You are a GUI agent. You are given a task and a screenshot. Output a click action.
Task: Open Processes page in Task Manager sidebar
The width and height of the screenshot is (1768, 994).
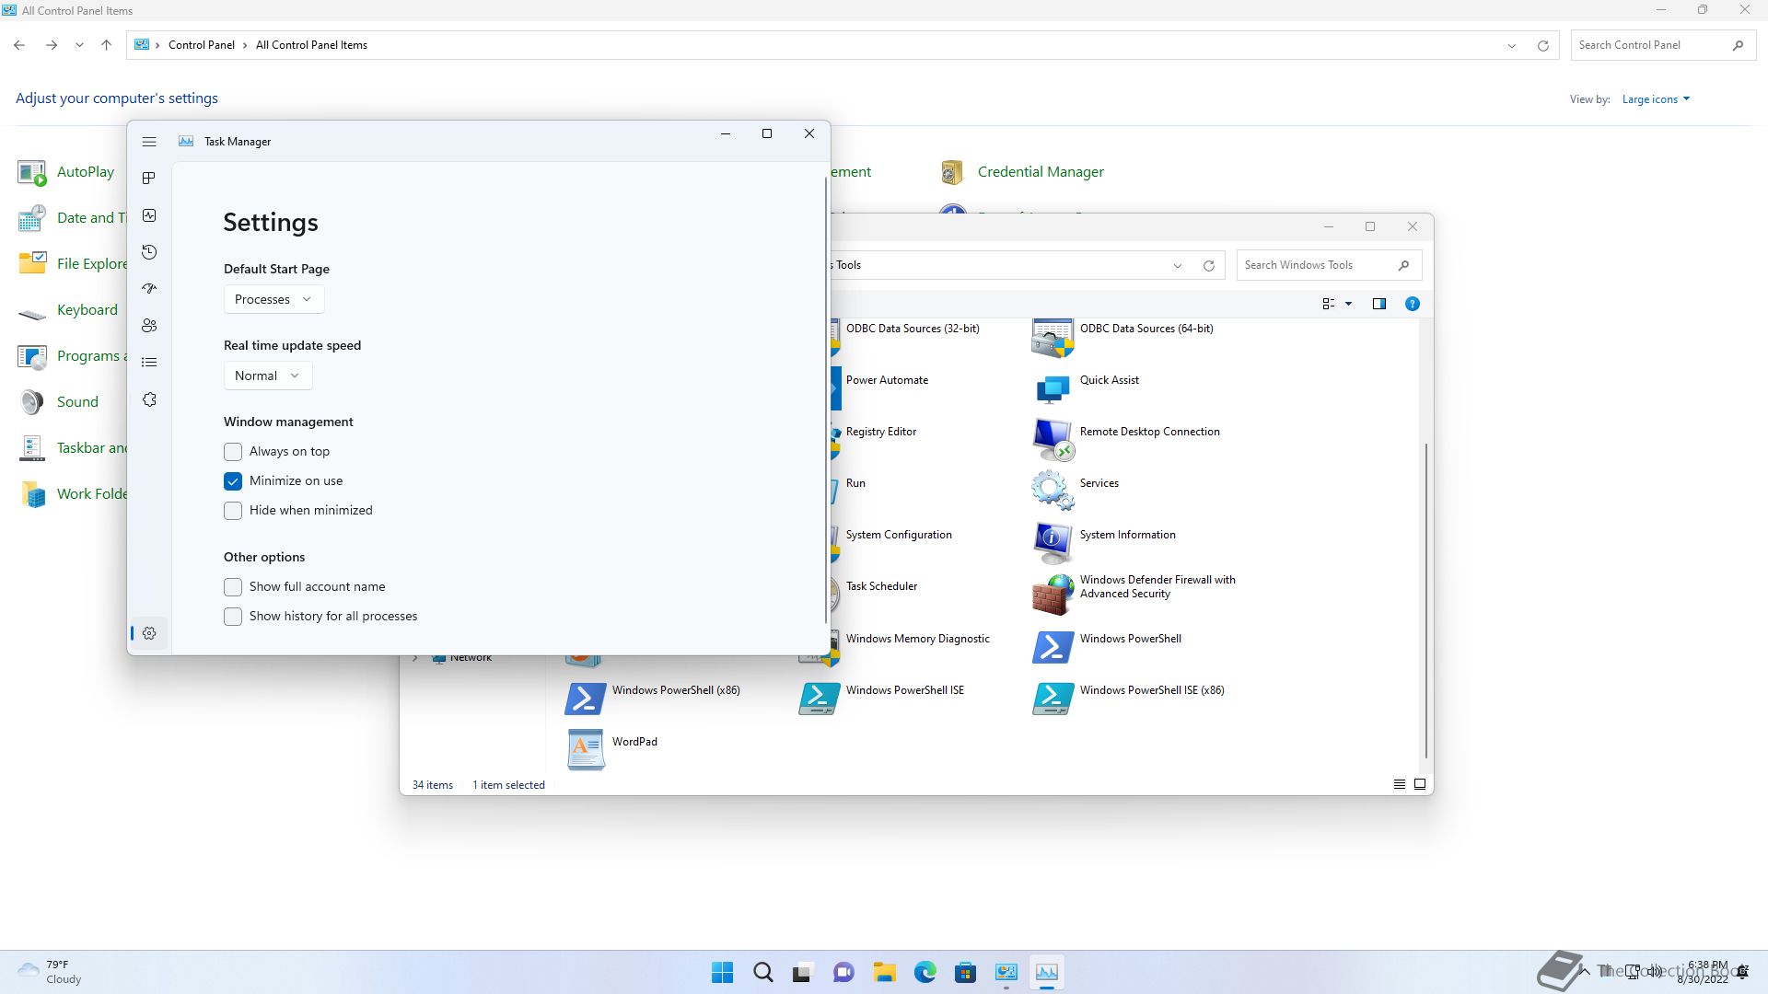(x=149, y=179)
